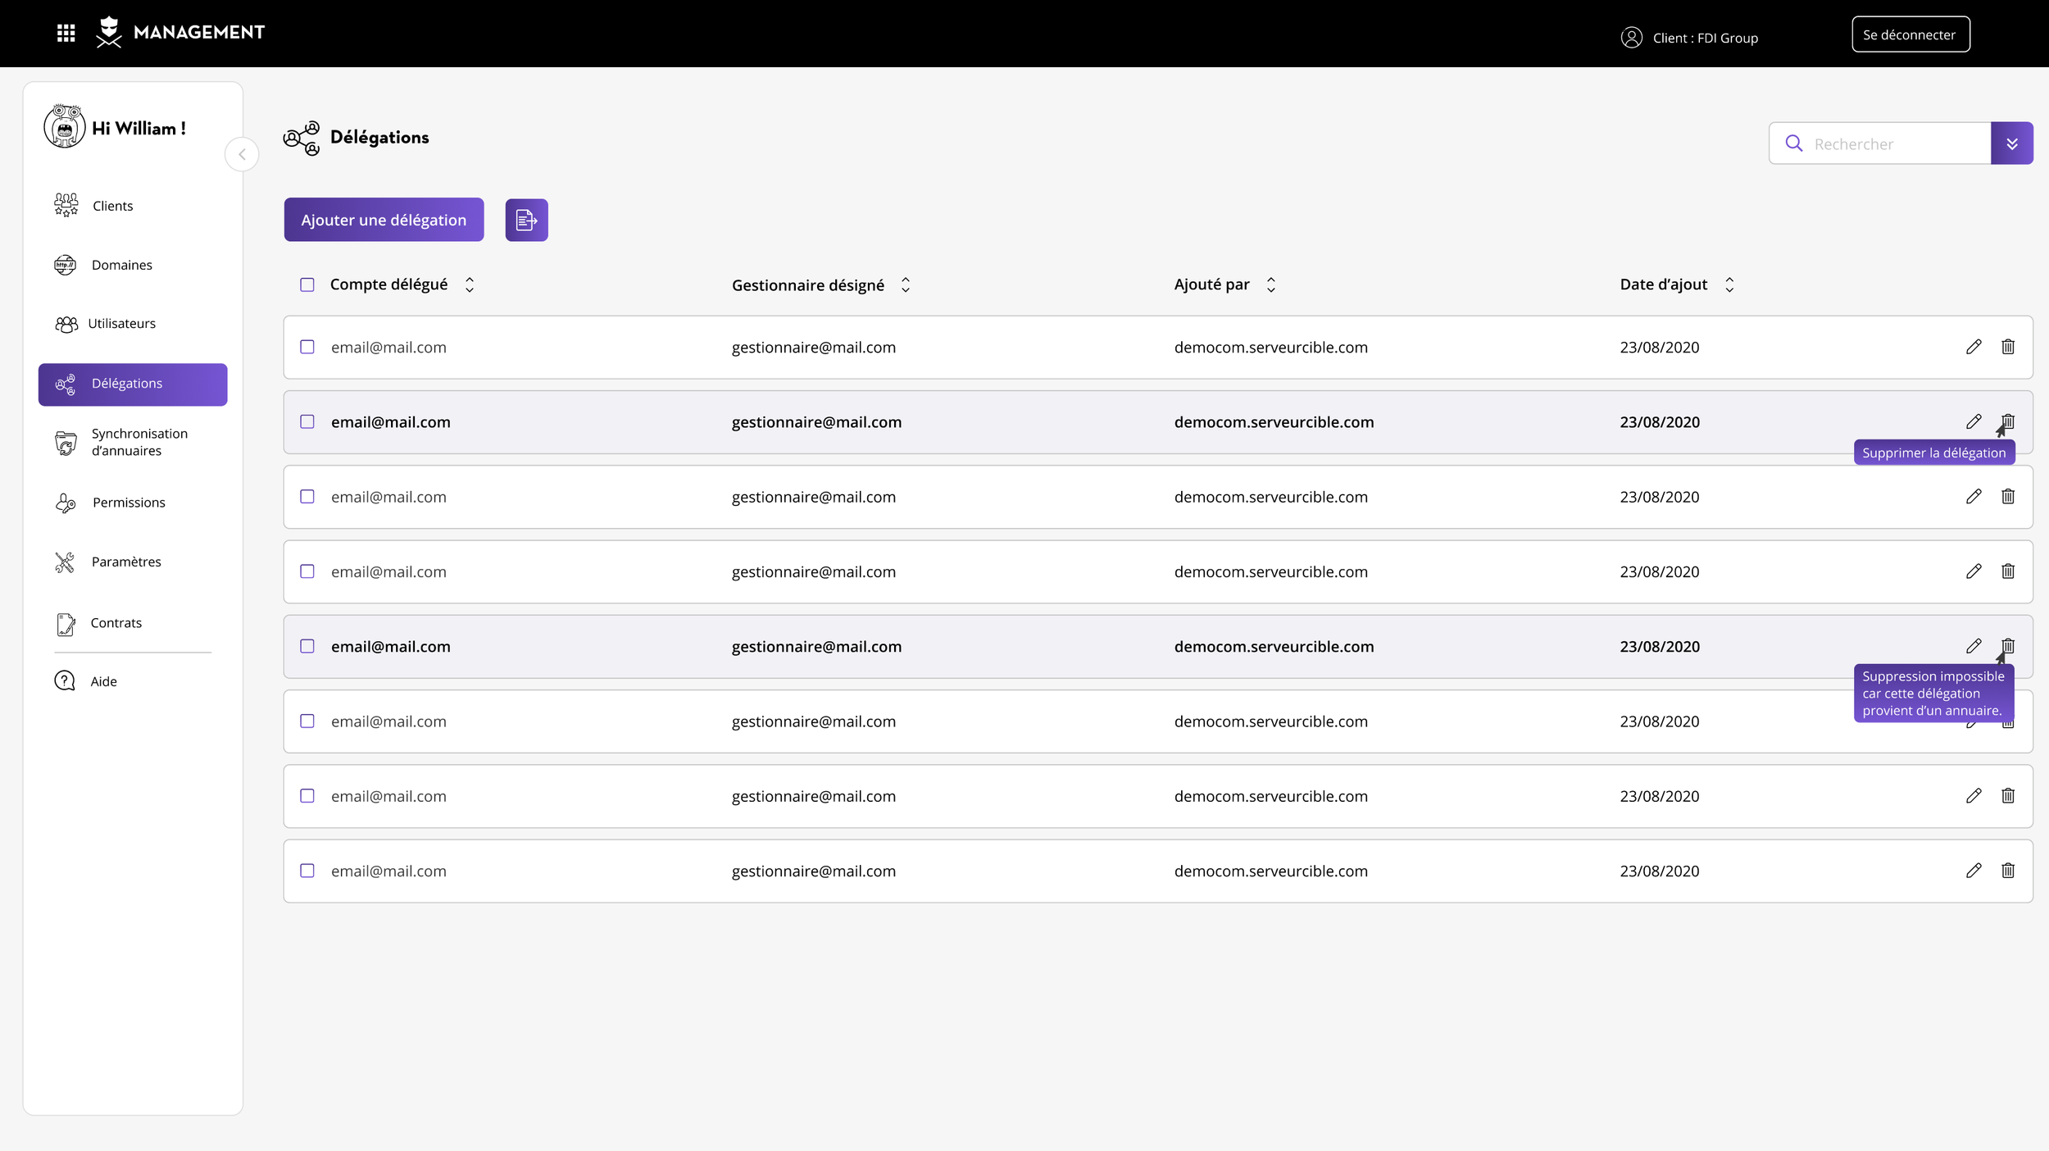Check the last delegation row checkbox
This screenshot has height=1151, width=2049.
coord(307,871)
